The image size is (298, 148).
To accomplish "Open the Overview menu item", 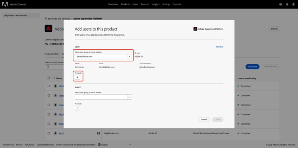I will pyautogui.click(x=113, y=4).
